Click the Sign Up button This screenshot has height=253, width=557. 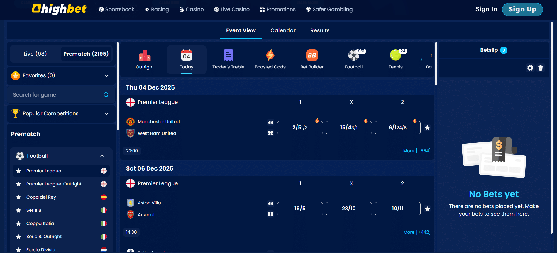(x=522, y=9)
